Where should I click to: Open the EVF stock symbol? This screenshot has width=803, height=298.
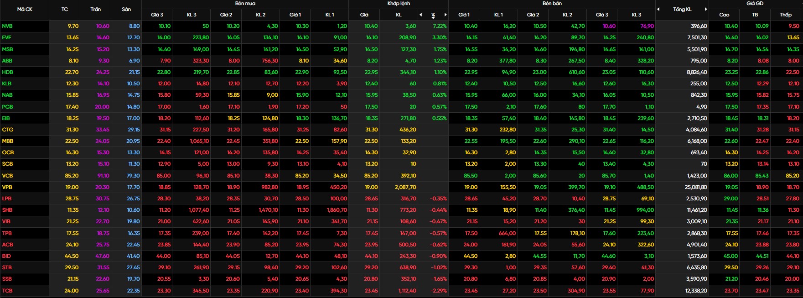(7, 37)
